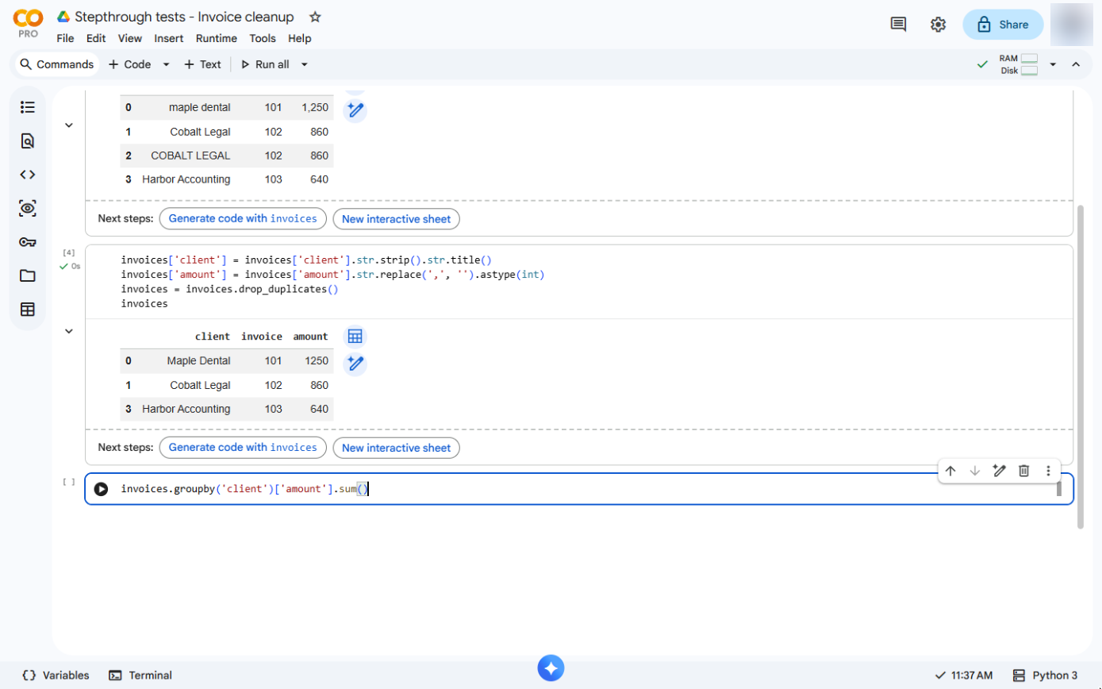Click the '1250' amount value
The image size is (1102, 689).
[x=315, y=361]
